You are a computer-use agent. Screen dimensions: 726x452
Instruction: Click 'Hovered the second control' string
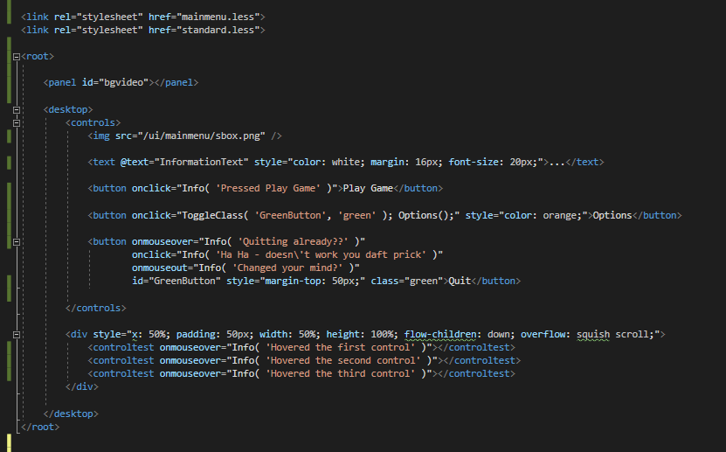click(x=343, y=361)
